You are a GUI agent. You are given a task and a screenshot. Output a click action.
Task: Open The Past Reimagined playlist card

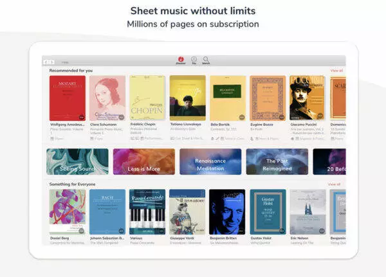[277, 161]
